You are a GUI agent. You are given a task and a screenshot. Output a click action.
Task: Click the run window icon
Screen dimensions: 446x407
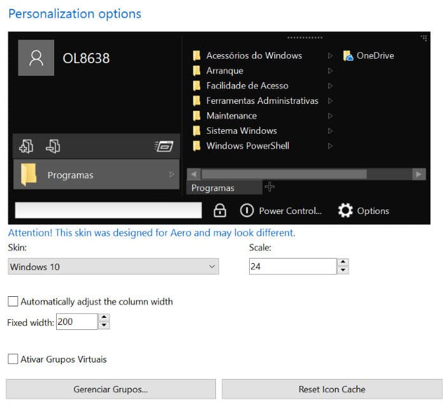tap(164, 146)
